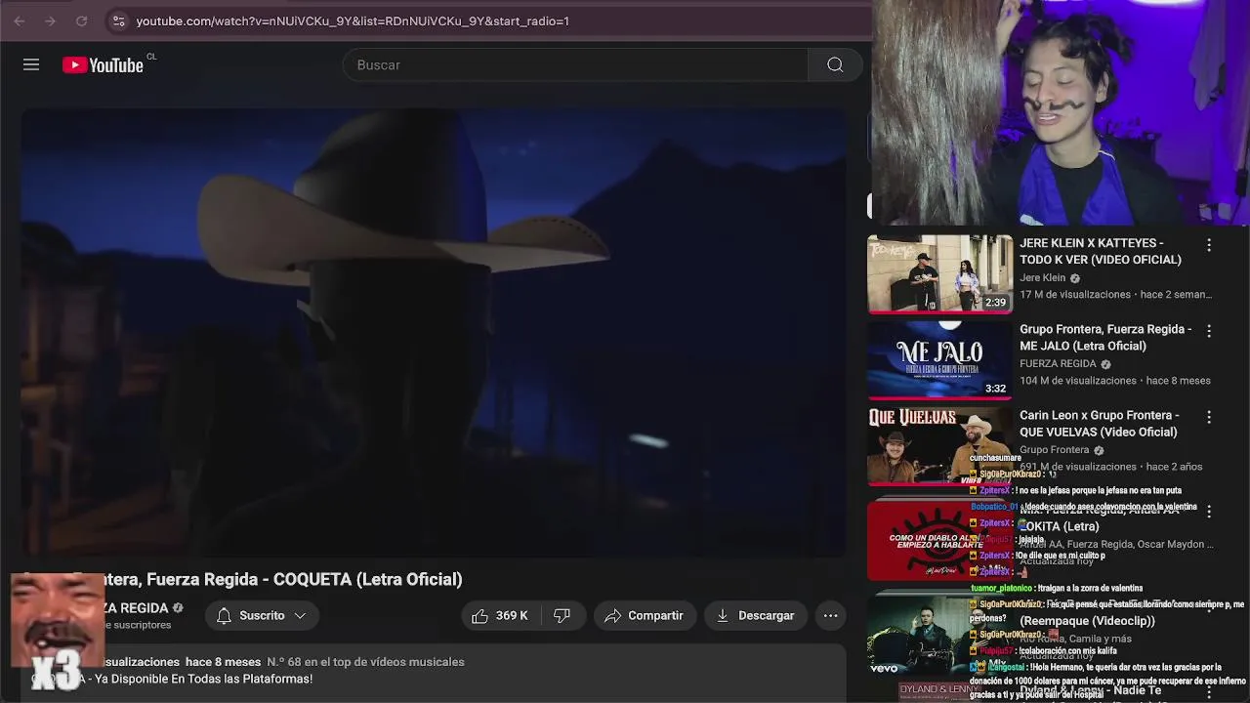Screen dimensions: 1250x703
Task: Click the search magnifier button
Action: tap(835, 64)
